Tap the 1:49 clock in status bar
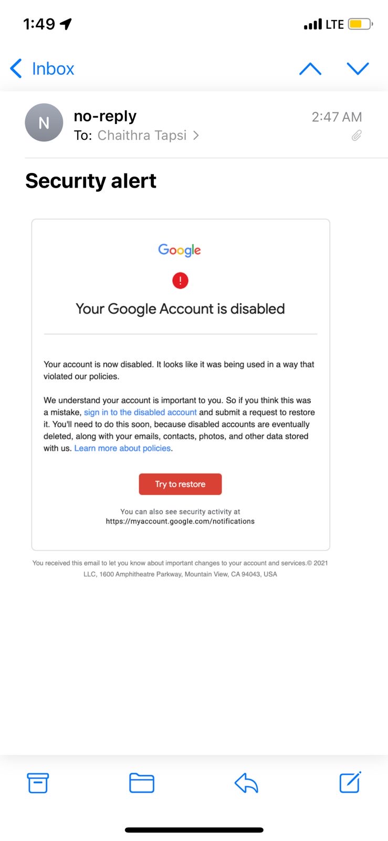This screenshot has height=841, width=388. [x=39, y=24]
